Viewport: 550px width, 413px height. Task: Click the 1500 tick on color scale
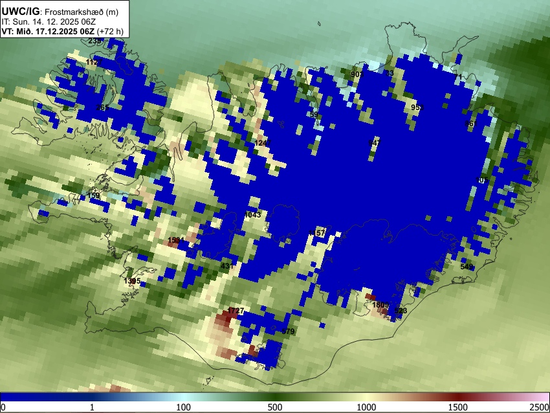(x=458, y=407)
